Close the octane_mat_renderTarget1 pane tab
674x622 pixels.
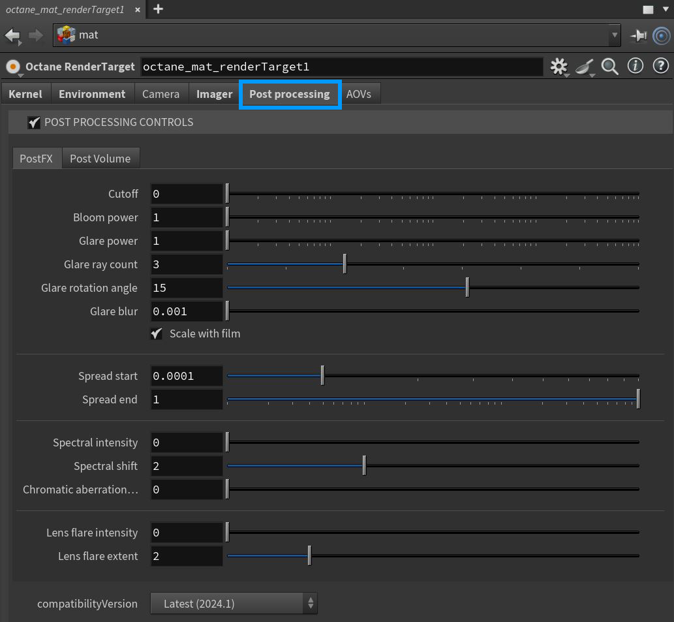click(x=138, y=10)
